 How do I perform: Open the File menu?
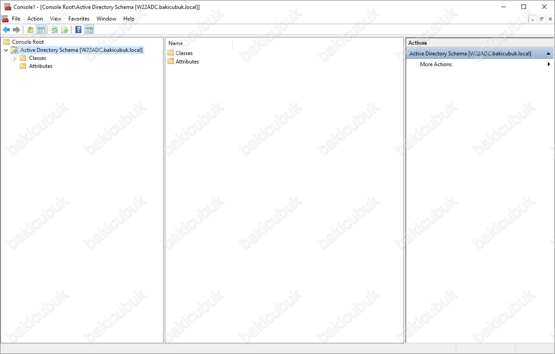[x=16, y=19]
